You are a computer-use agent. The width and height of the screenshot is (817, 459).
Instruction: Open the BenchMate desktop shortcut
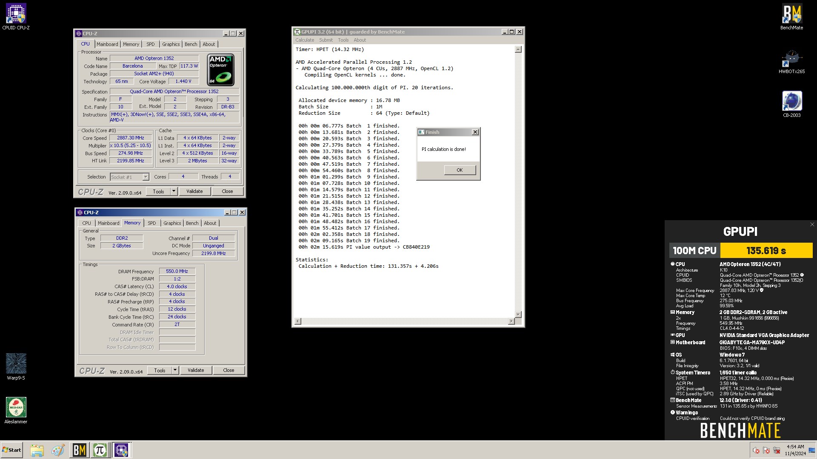[791, 16]
